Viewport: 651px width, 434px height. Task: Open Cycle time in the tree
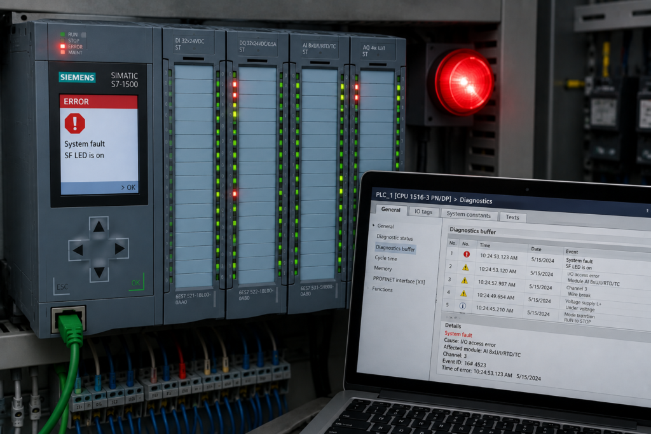point(386,258)
